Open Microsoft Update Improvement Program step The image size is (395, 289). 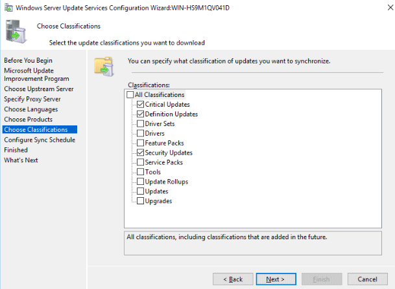point(36,74)
